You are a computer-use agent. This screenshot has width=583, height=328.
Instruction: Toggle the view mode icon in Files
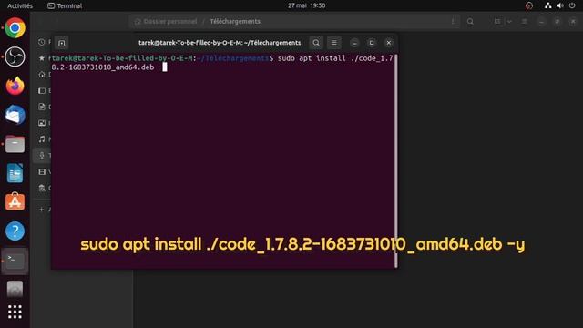coord(497,21)
